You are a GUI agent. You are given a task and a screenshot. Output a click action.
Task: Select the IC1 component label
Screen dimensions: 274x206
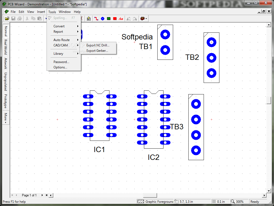click(99, 149)
